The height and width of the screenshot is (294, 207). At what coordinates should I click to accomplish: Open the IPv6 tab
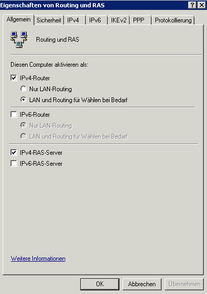(x=96, y=20)
